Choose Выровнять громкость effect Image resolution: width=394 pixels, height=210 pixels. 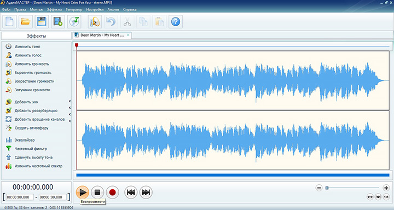click(x=33, y=73)
